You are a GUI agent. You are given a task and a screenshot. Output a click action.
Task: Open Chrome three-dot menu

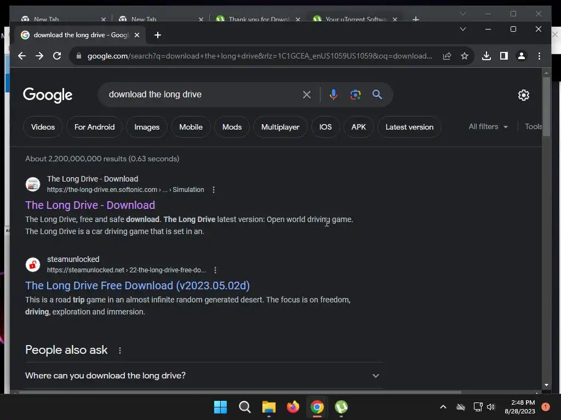[x=539, y=56]
